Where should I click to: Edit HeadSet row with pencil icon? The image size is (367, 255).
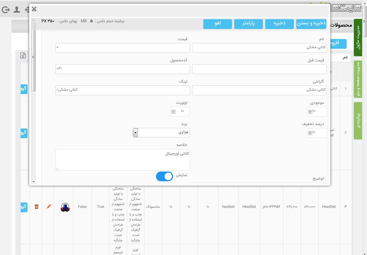tap(49, 207)
